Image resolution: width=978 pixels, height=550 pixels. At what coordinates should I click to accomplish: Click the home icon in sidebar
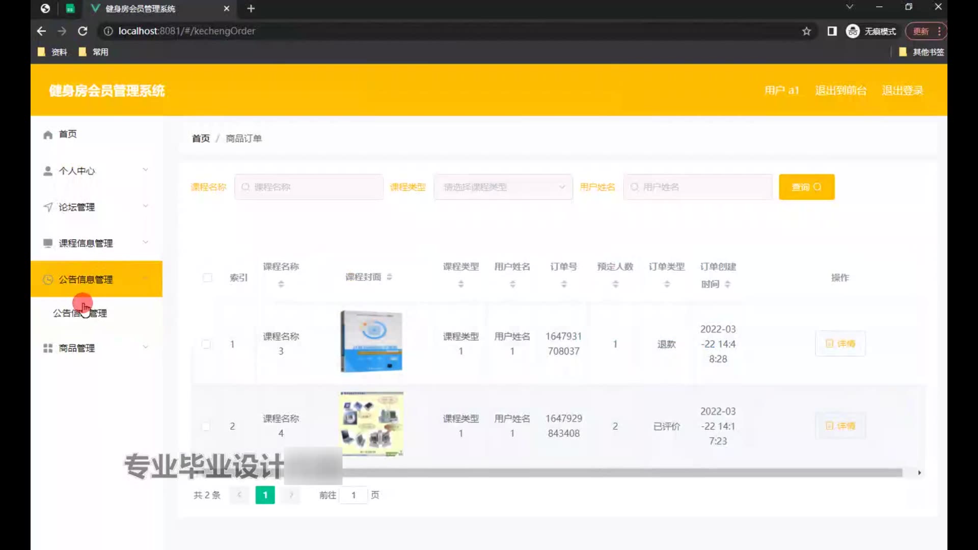48,134
